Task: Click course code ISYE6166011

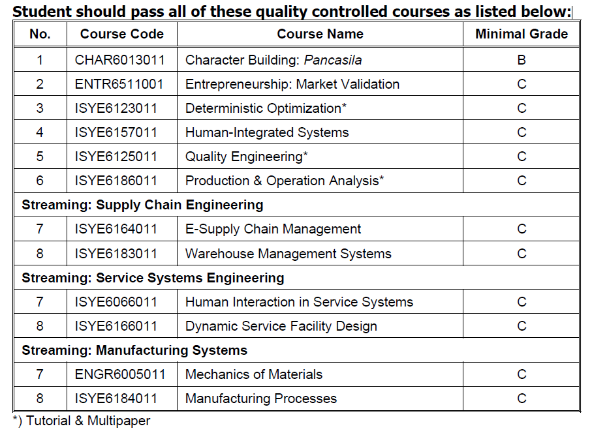Action: click(x=116, y=325)
